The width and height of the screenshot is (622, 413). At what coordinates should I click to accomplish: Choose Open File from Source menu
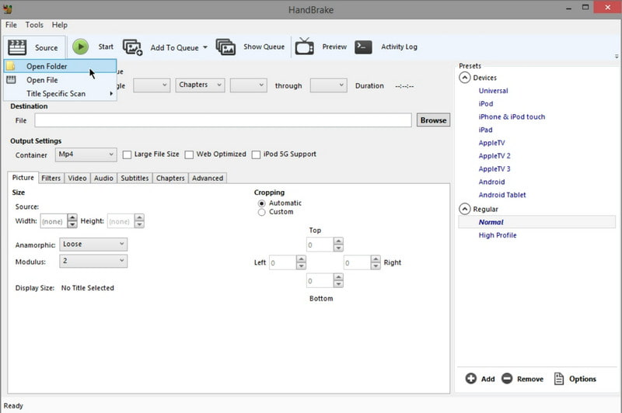point(42,80)
